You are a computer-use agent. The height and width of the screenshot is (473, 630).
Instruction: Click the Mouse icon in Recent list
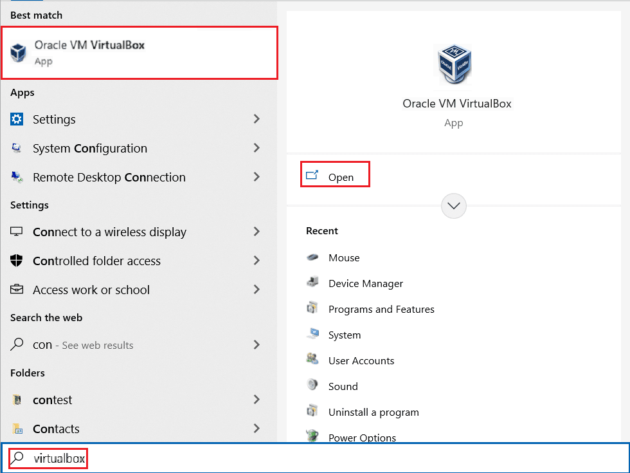(x=312, y=257)
